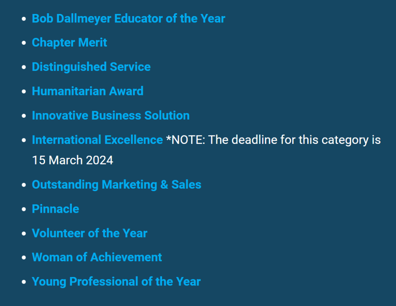Click the bullet beside Innovative Business Solution
The height and width of the screenshot is (306, 396).
(x=24, y=116)
